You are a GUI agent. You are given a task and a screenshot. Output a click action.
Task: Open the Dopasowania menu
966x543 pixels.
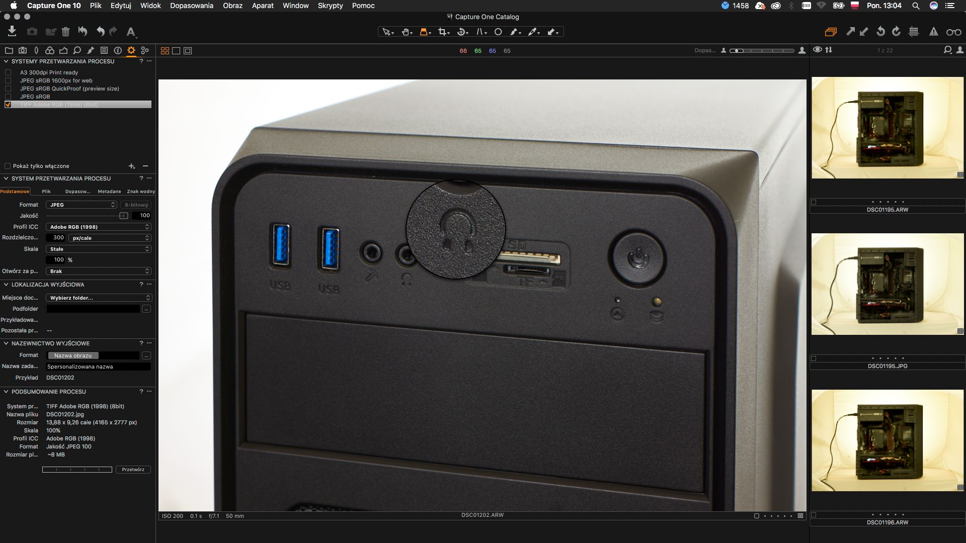click(x=191, y=6)
